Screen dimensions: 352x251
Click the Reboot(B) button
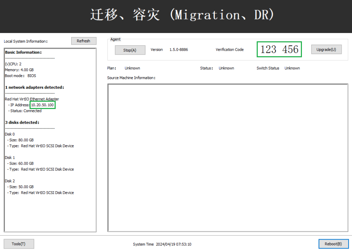pos(333,244)
